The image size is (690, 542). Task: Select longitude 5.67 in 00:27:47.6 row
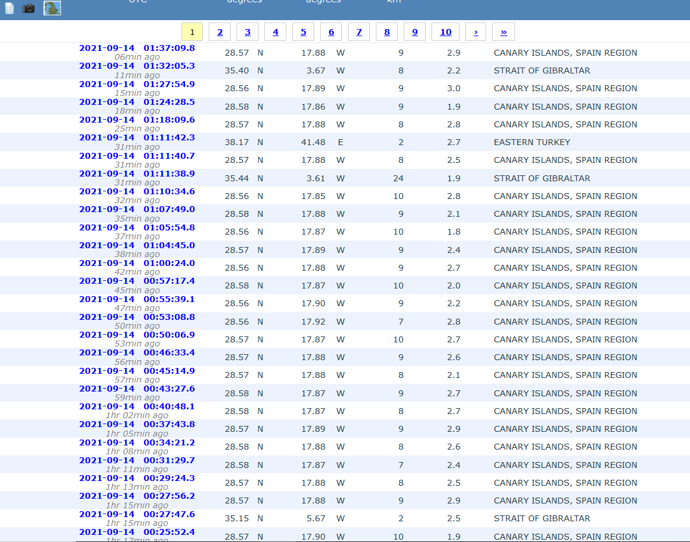click(x=316, y=519)
